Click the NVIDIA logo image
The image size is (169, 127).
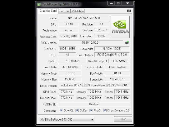120,27
